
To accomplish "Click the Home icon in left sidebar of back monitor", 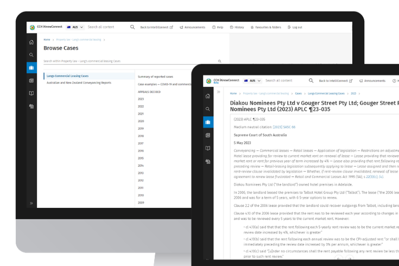I will coord(31,42).
